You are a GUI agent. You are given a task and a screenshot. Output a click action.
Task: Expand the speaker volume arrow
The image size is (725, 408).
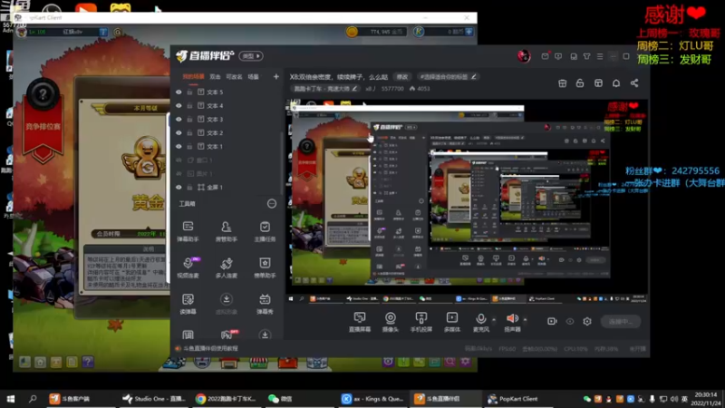pyautogui.click(x=525, y=320)
